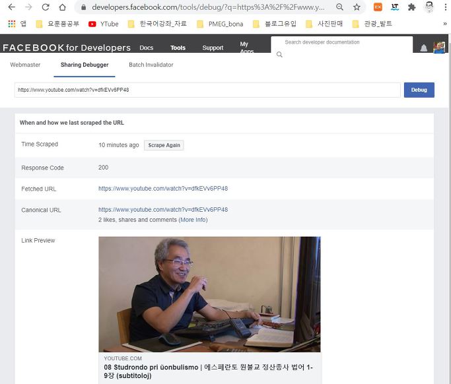Expand hidden bookmarks overflow chevron

point(445,24)
